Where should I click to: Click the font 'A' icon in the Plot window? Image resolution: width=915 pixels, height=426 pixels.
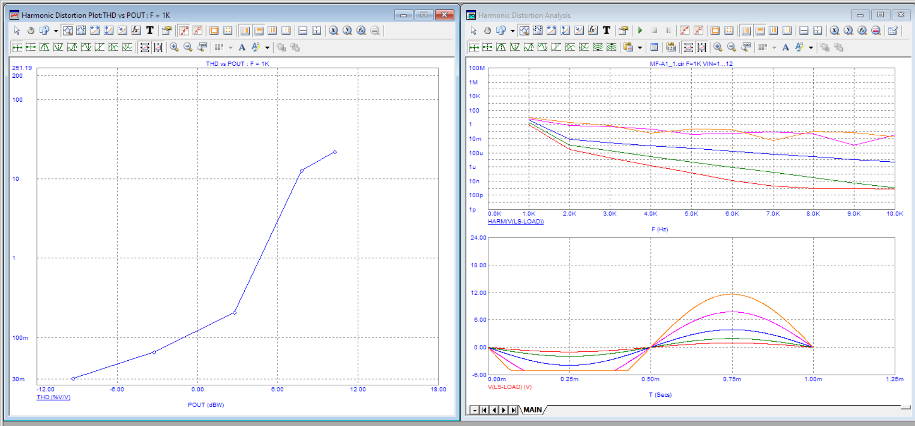pyautogui.click(x=242, y=47)
